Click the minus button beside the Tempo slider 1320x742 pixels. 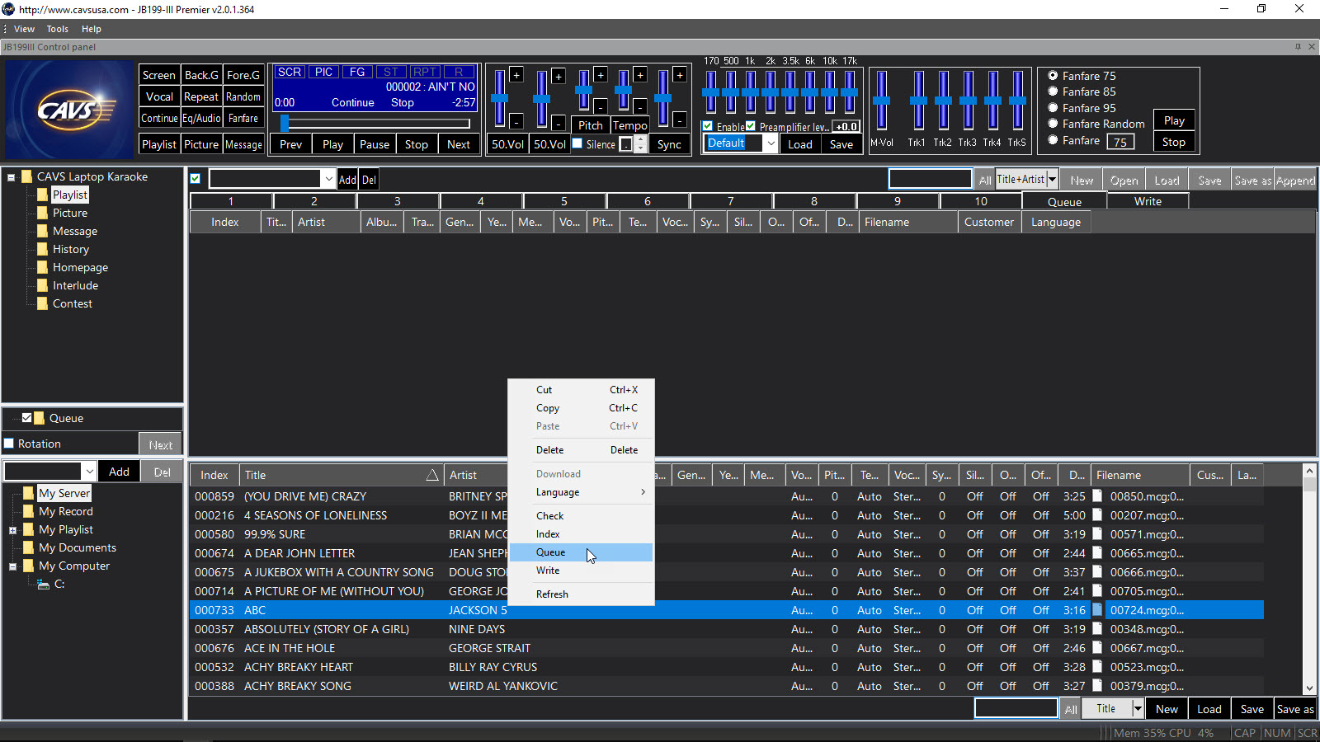(x=640, y=105)
